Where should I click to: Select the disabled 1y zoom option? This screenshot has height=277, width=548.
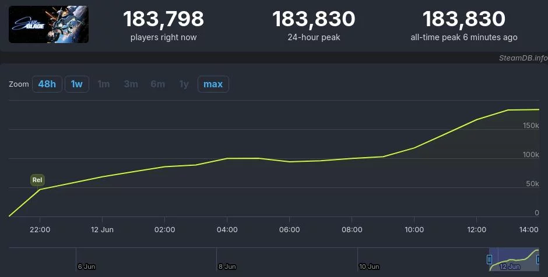(x=184, y=84)
